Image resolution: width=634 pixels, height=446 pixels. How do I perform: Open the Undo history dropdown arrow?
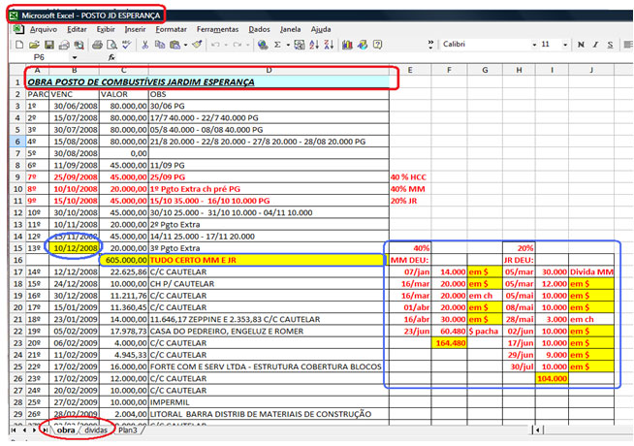coord(226,45)
